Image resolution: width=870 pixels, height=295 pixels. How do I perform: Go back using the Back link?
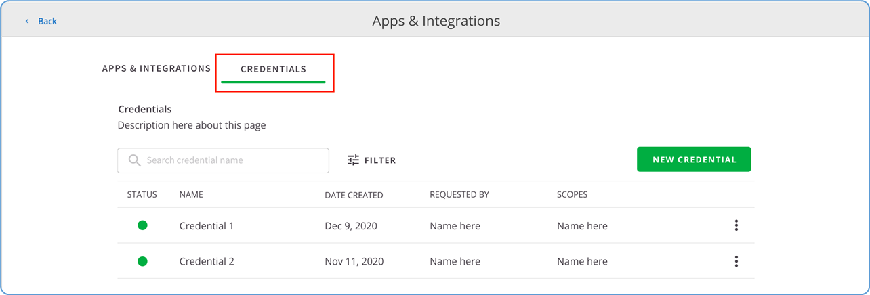(47, 22)
